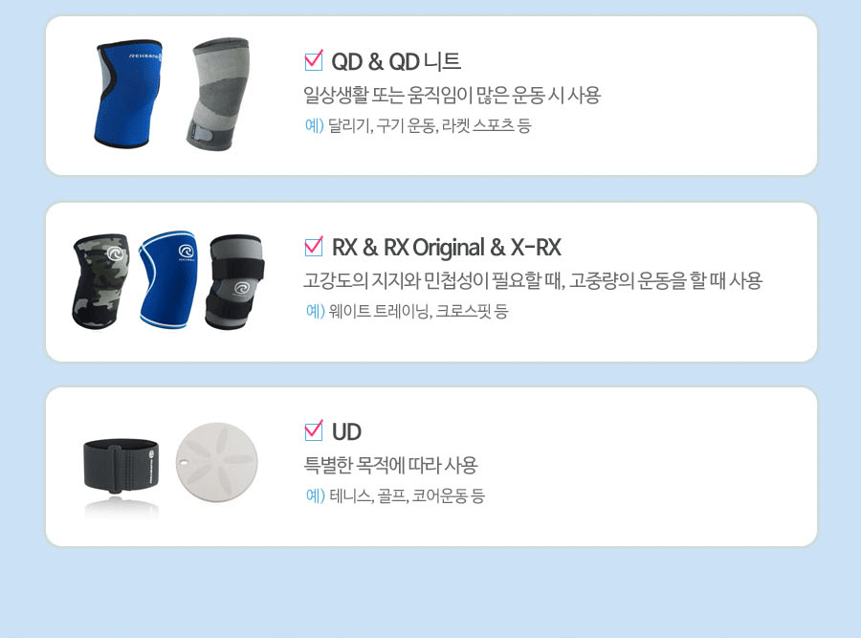This screenshot has height=638, width=861.
Task: Click the circular logo on the X-RX brace
Action: click(x=241, y=288)
